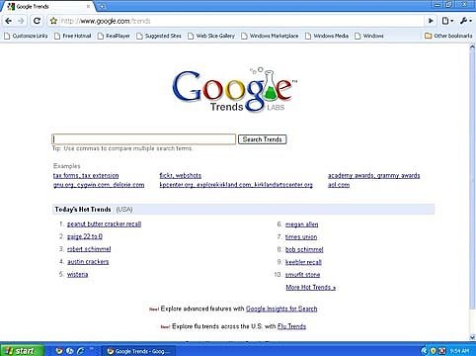The height and width of the screenshot is (356, 476).
Task: Click the taskbar clock
Action: [x=459, y=351]
